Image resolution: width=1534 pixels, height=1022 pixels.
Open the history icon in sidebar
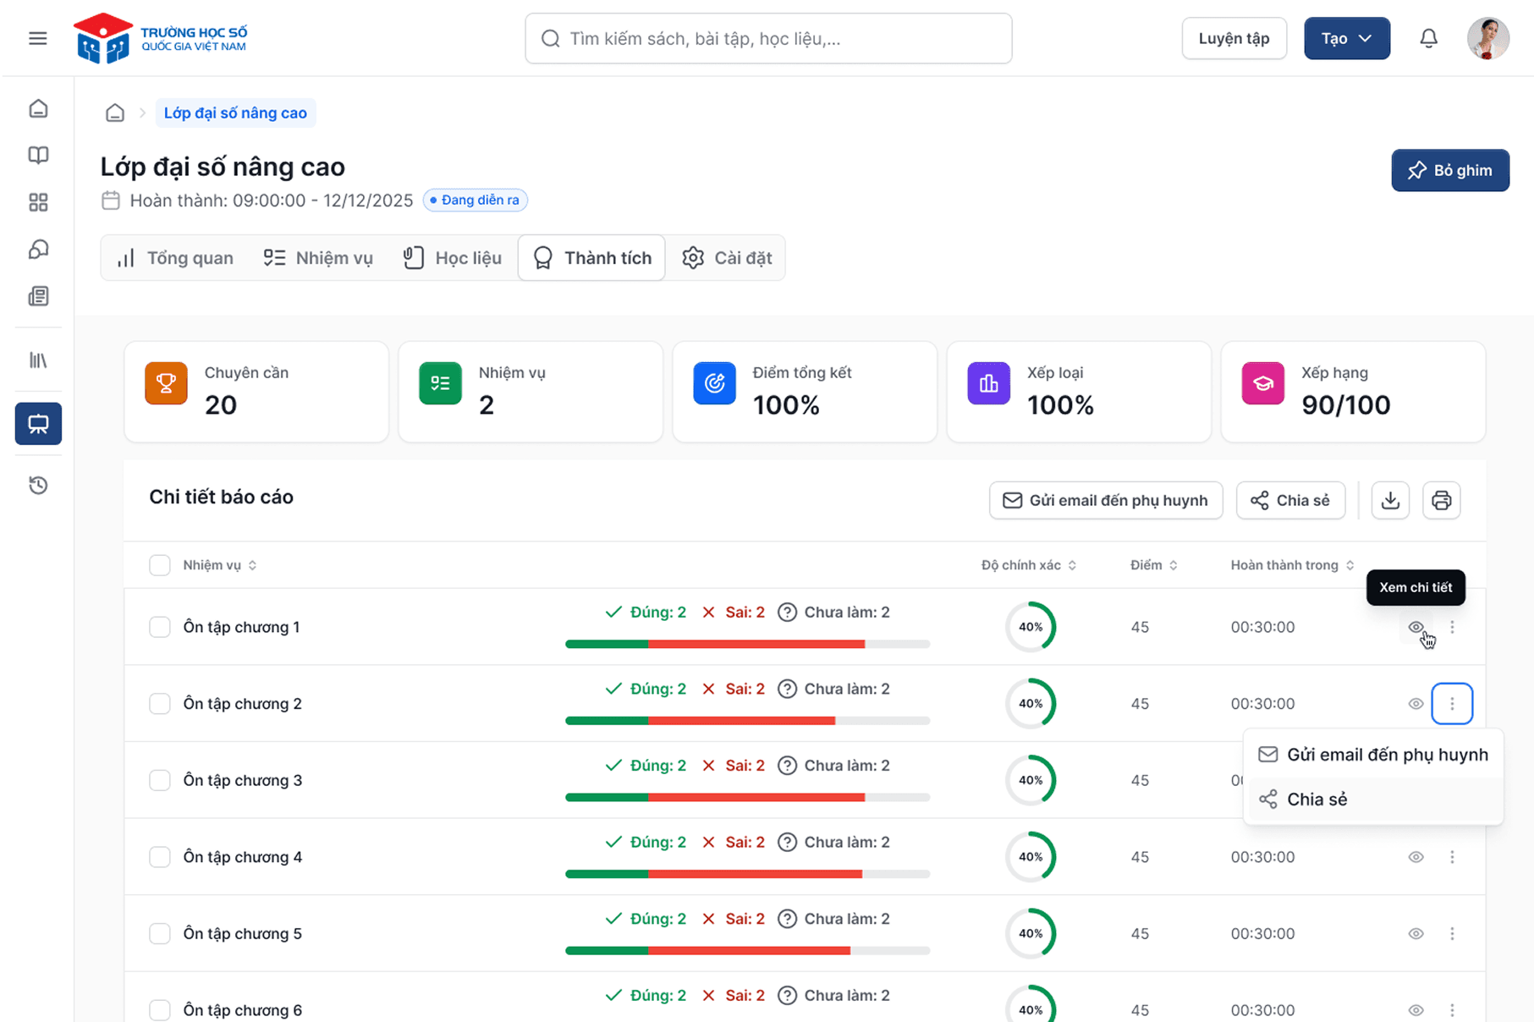[38, 485]
